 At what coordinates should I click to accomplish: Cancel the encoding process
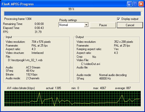point(130,25)
